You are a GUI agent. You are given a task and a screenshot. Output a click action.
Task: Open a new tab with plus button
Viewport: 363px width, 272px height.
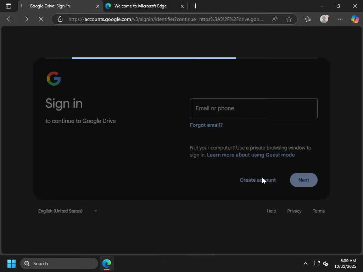click(x=195, y=6)
